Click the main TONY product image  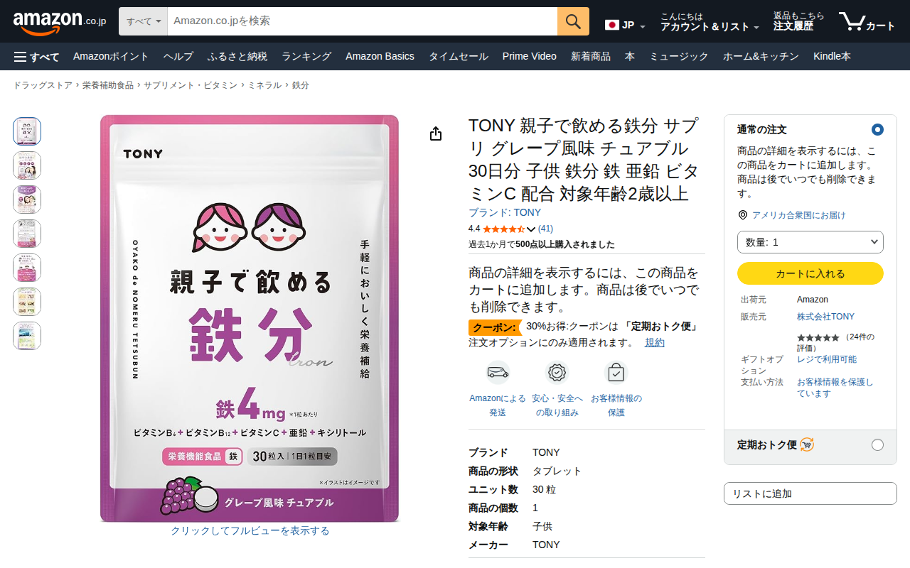[250, 318]
